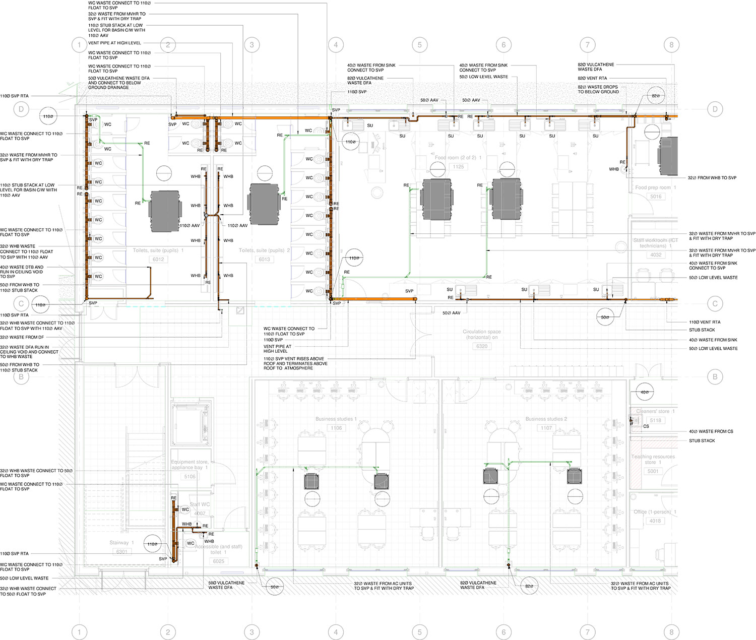Click MVHR unit in Toilets suite pupils 1
756x640 pixels.
164,211
